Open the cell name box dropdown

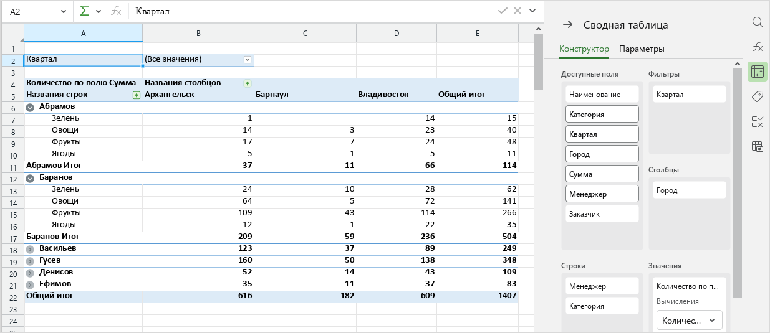point(63,11)
